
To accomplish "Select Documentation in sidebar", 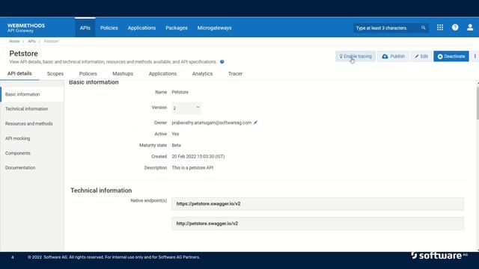I will (x=32, y=167).
